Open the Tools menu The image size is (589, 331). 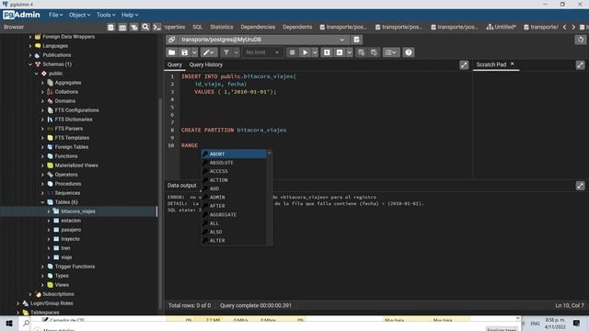(106, 15)
